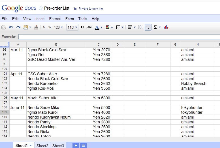Select cell 'June 11'

pyautogui.click(x=18, y=108)
